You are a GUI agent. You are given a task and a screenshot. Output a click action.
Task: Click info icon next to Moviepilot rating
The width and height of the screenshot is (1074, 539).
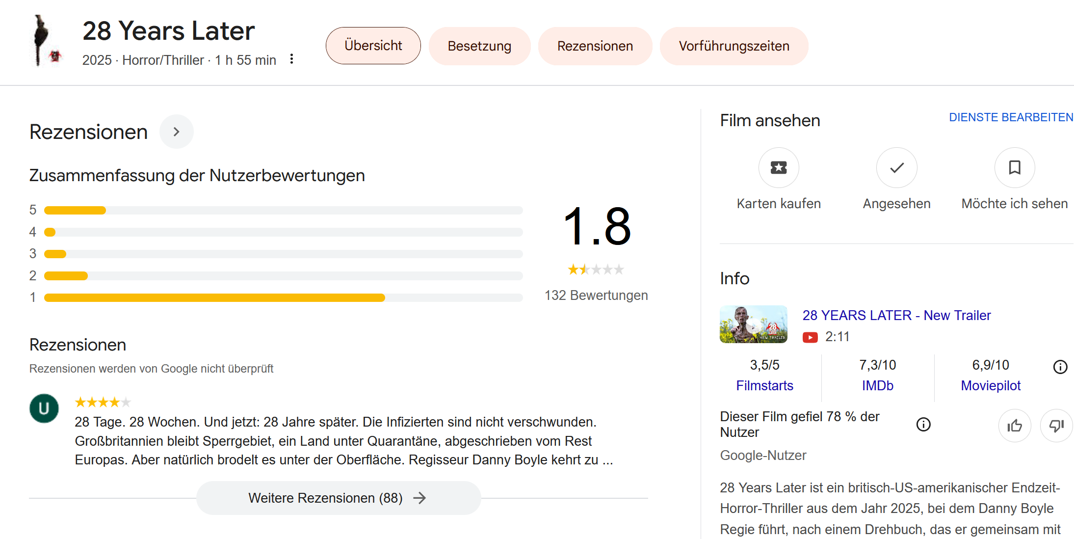point(1060,367)
